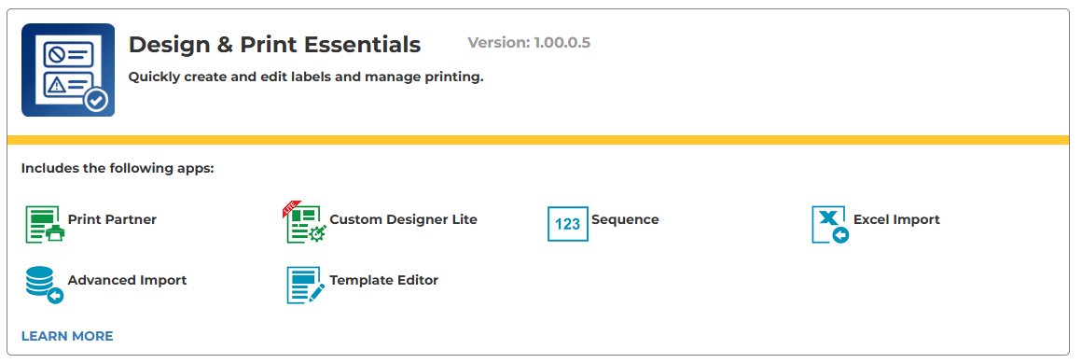This screenshot has width=1082, height=363.
Task: Click the Sequence app name
Action: (625, 219)
